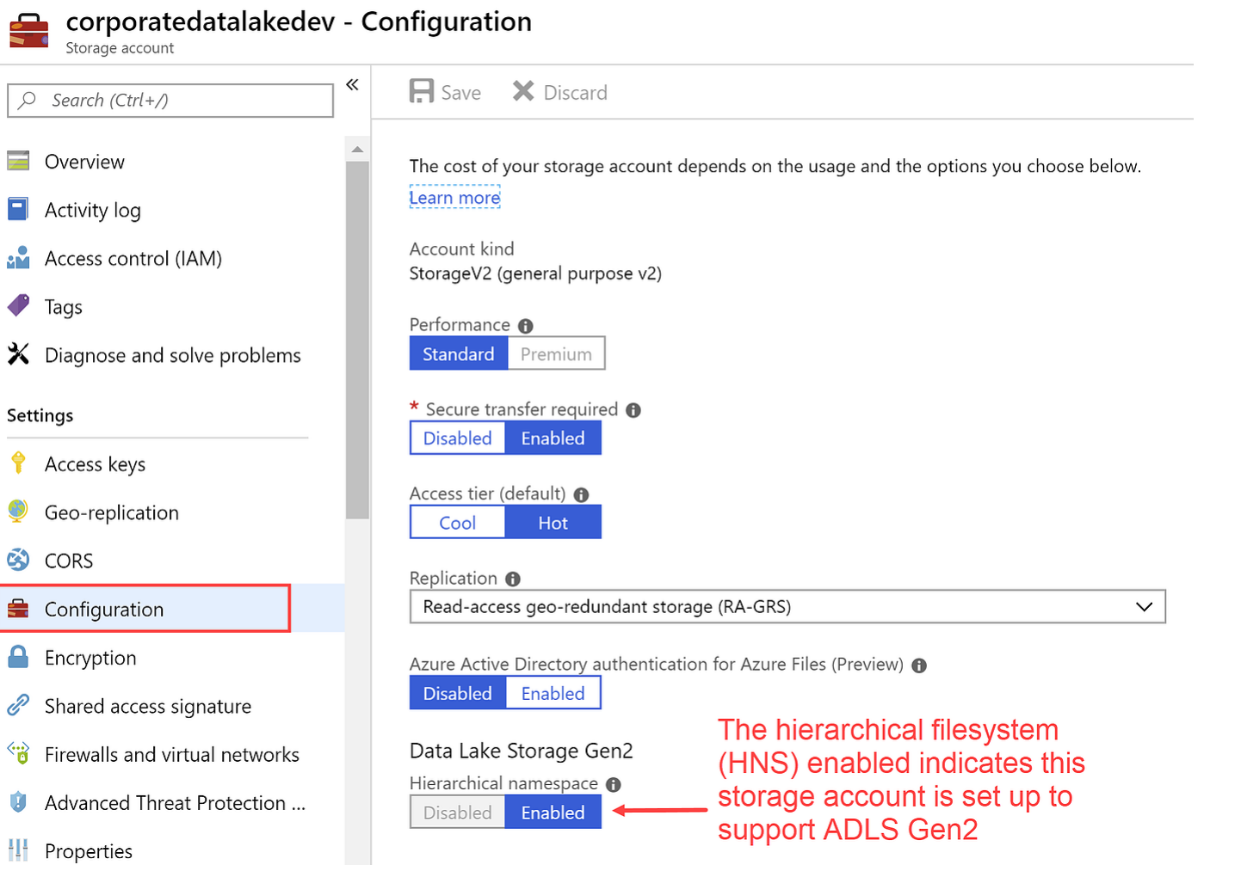The height and width of the screenshot is (871, 1235).
Task: Collapse the sidebar with double chevron
Action: [352, 84]
